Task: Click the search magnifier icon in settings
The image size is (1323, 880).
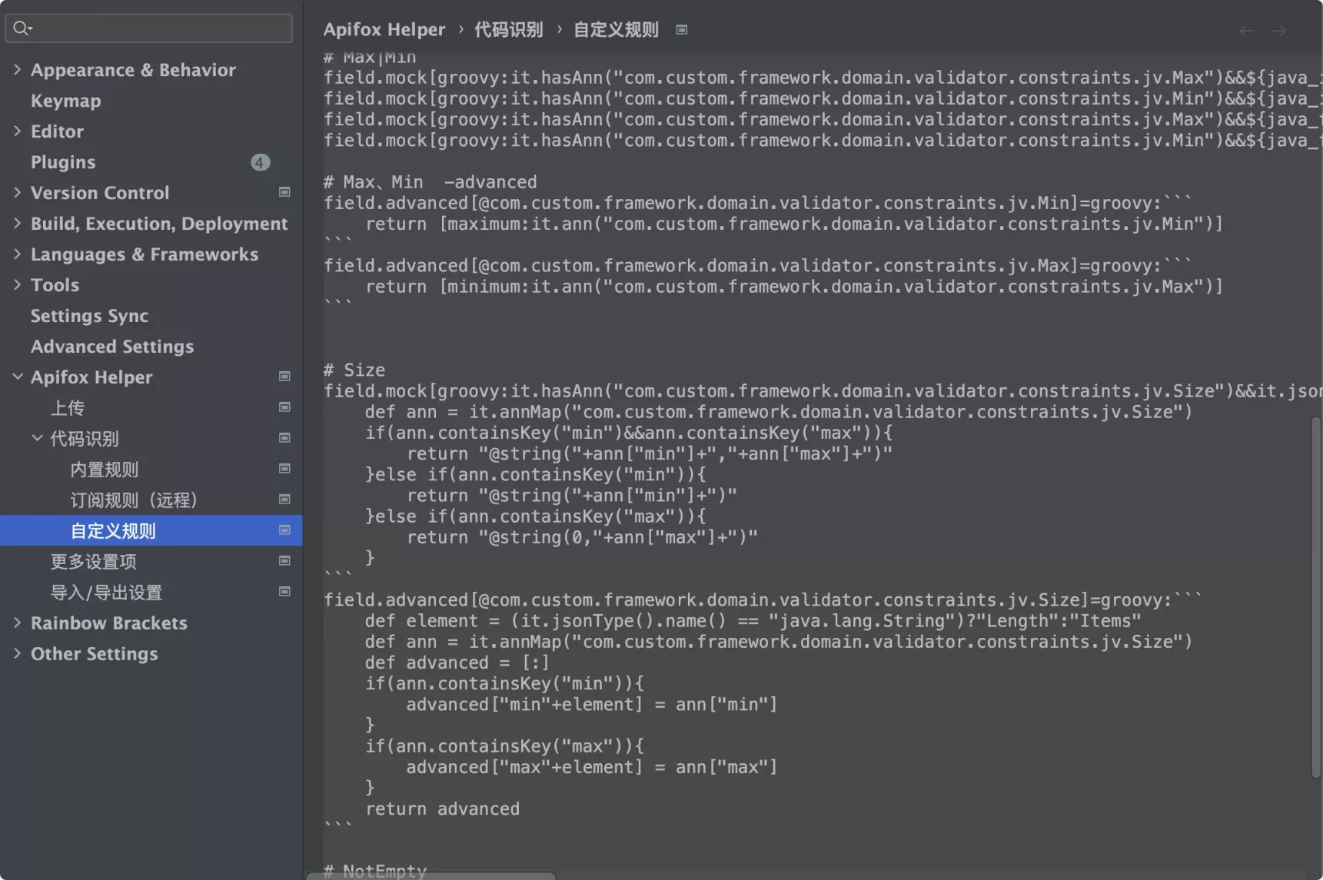Action: 22,28
